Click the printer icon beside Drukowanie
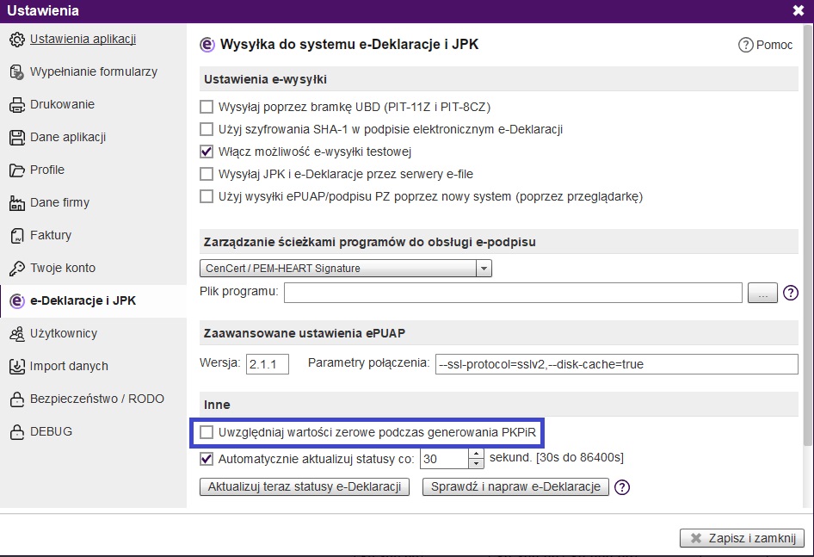This screenshot has height=557, width=814. coord(16,105)
